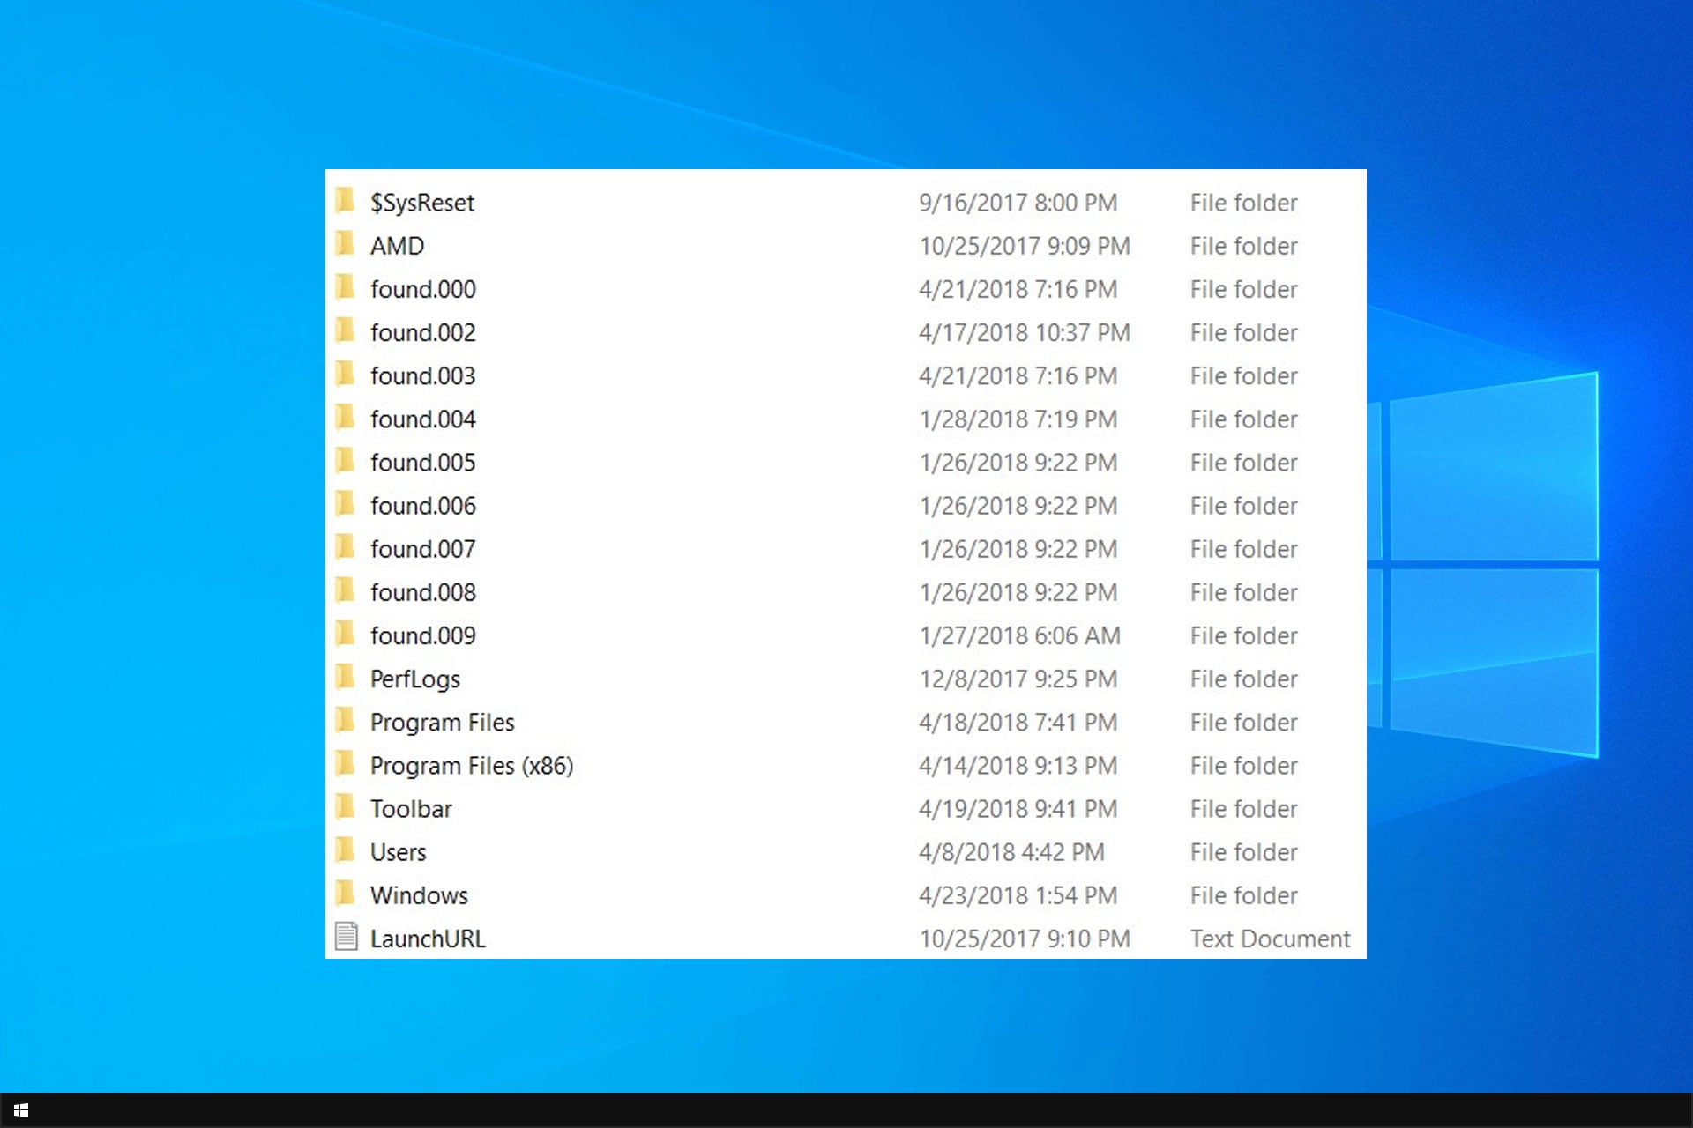Click the LaunchURL text document icon
This screenshot has height=1128, width=1693.
point(347,937)
